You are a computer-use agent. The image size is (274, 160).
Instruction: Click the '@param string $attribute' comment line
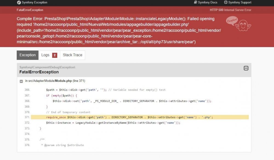[62, 145]
